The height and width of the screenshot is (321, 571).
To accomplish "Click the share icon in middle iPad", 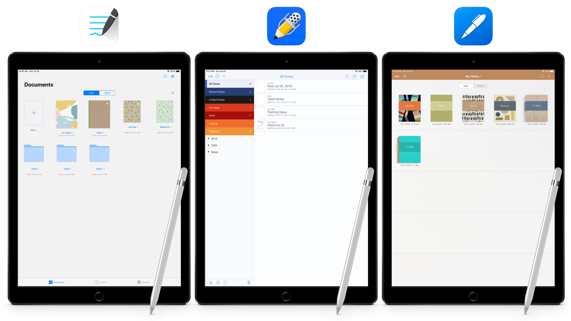I will tap(218, 76).
